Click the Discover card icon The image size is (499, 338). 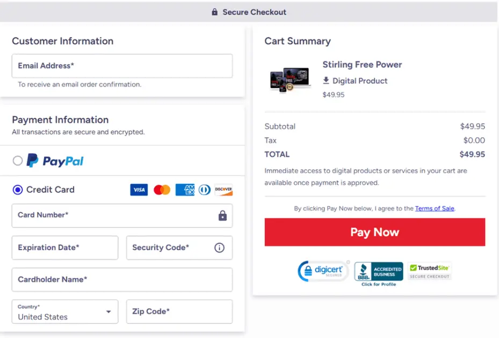[223, 190]
